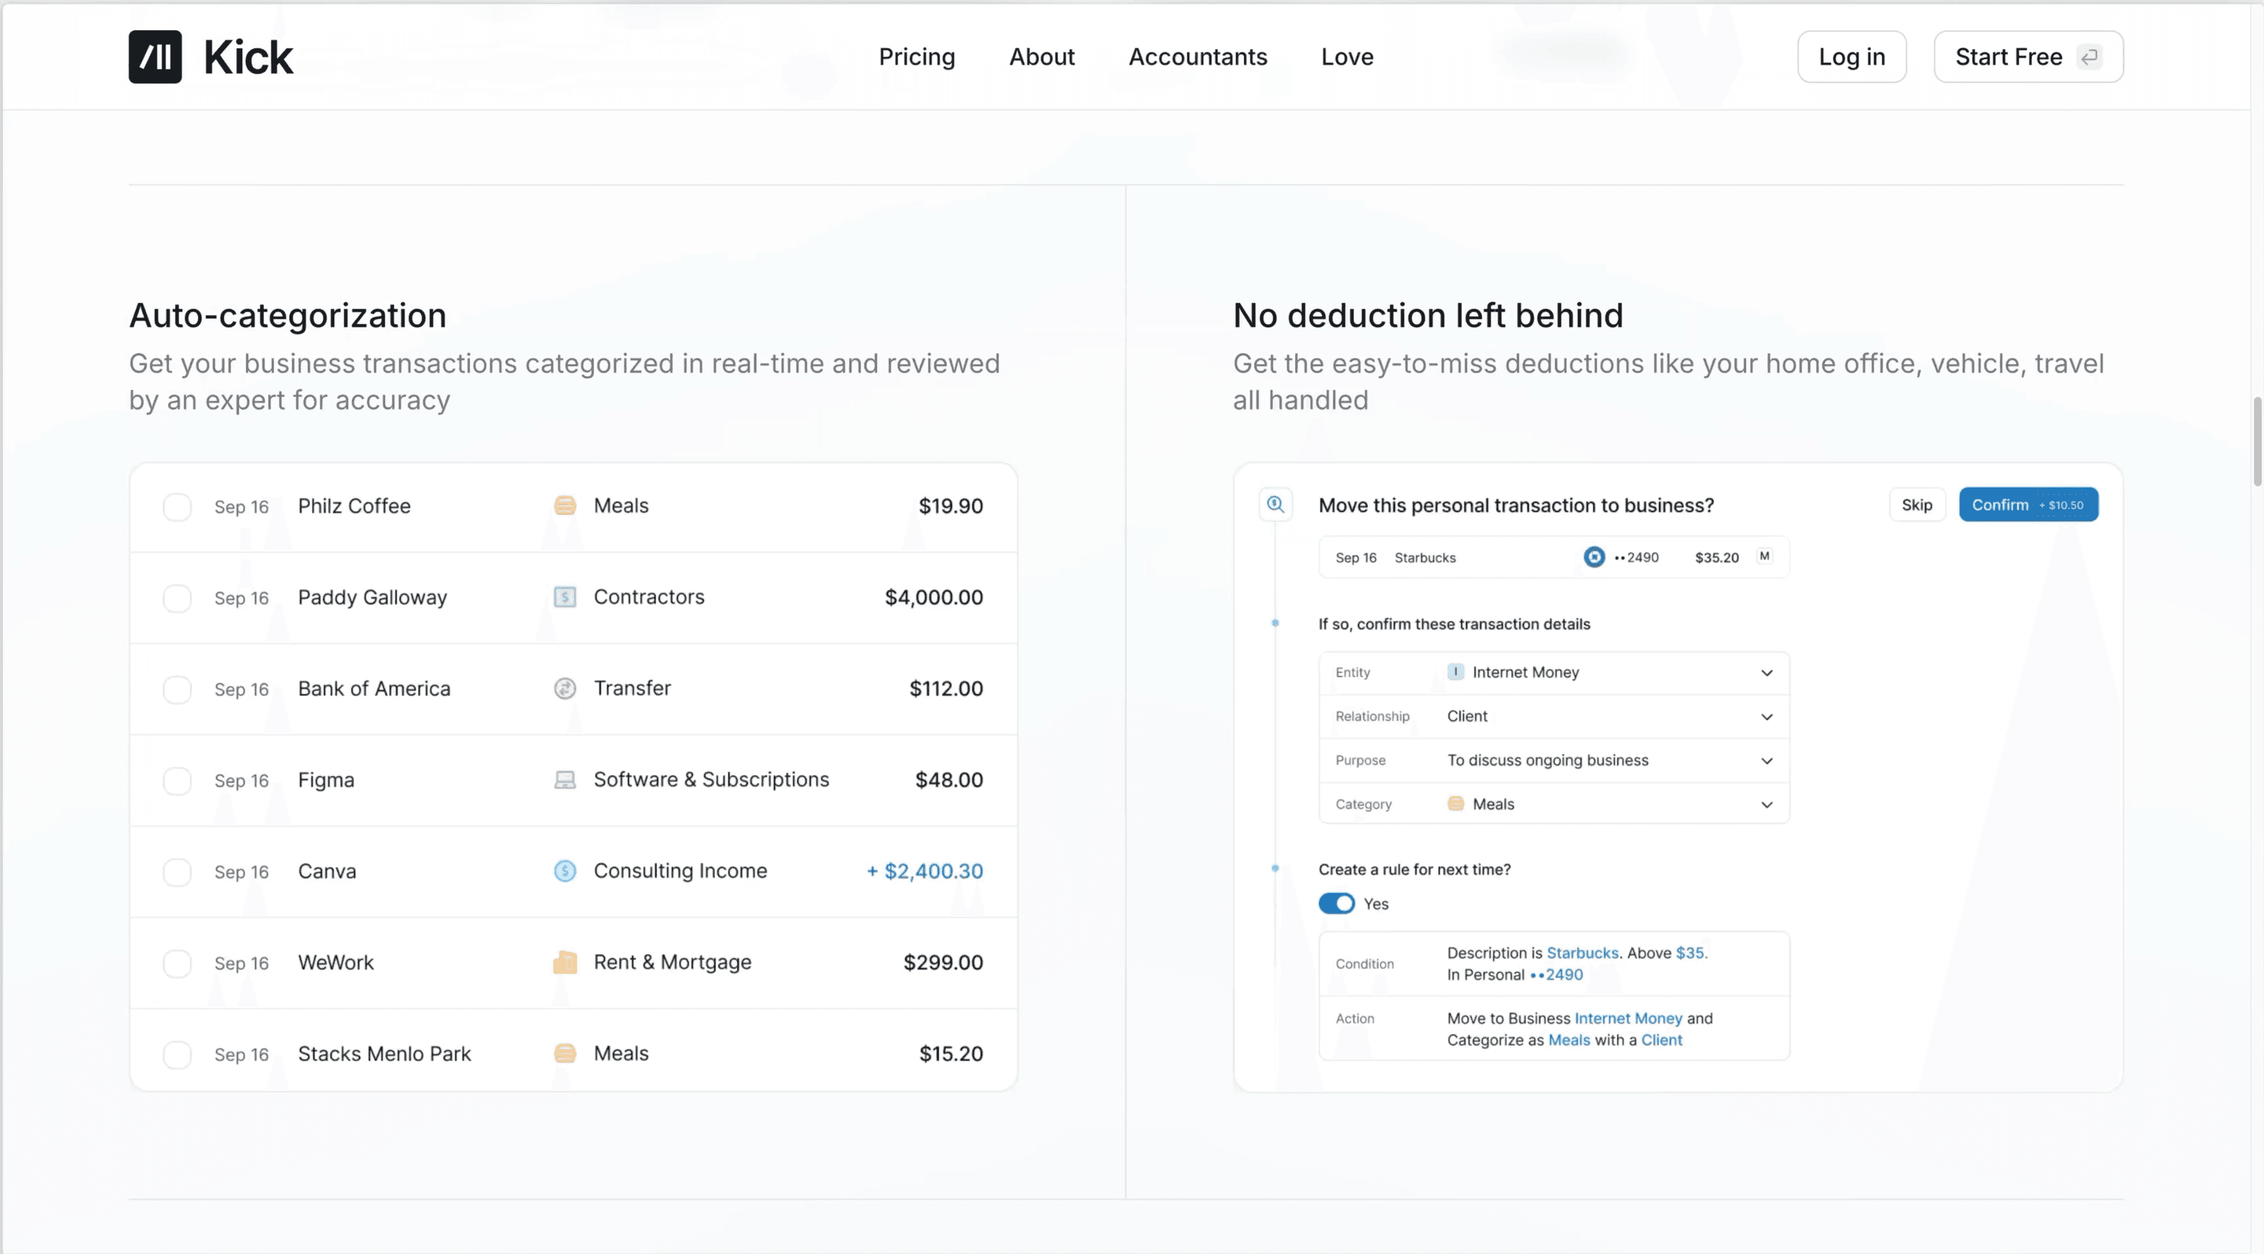Open the Pricing nav item
The height and width of the screenshot is (1254, 2264).
[916, 57]
